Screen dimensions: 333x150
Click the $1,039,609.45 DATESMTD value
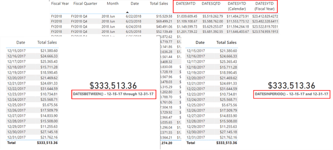pyautogui.click(x=187, y=16)
